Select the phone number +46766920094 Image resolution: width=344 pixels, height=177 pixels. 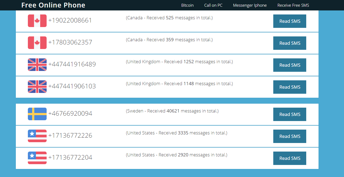point(70,113)
